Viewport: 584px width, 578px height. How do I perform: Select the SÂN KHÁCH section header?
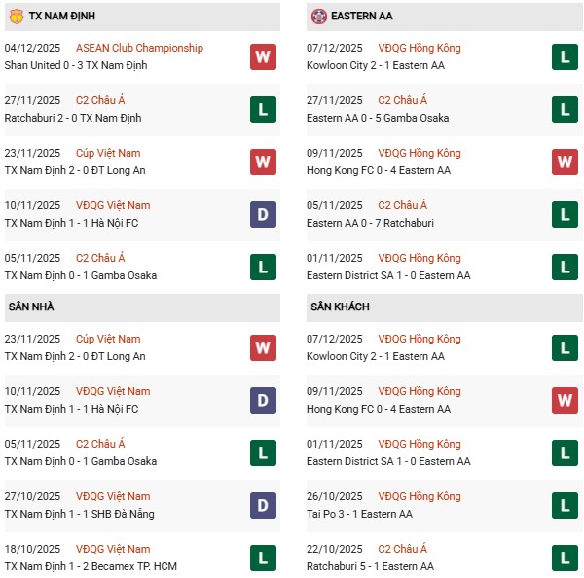342,307
